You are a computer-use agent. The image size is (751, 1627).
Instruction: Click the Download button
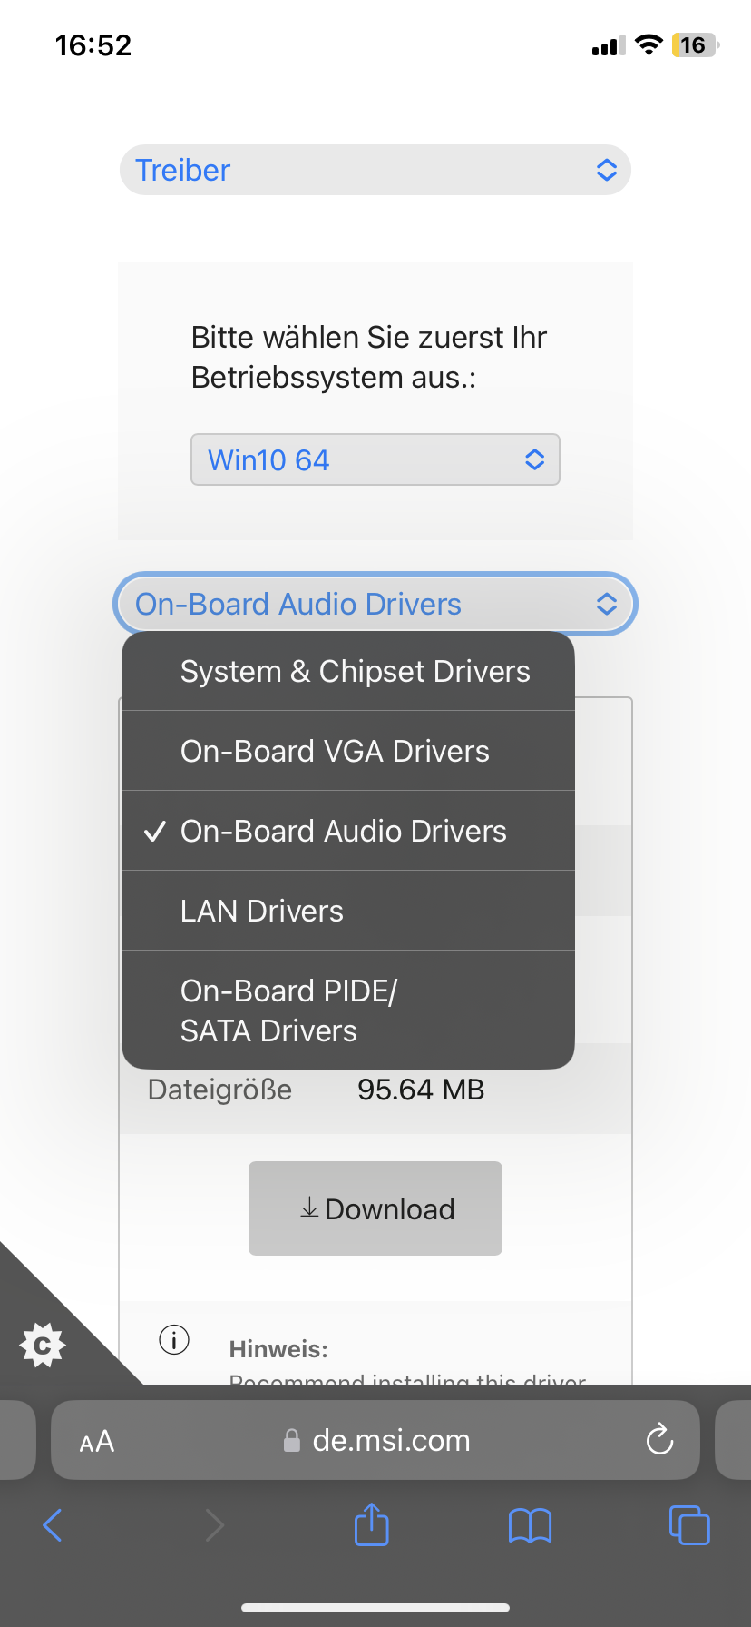(x=375, y=1208)
